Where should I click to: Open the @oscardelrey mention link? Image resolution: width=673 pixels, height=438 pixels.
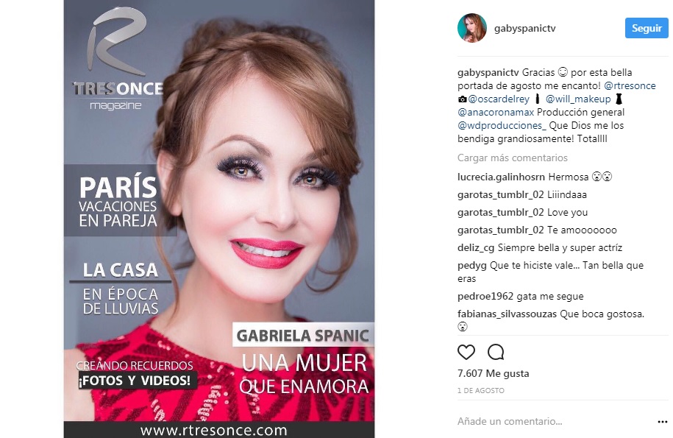click(499, 99)
